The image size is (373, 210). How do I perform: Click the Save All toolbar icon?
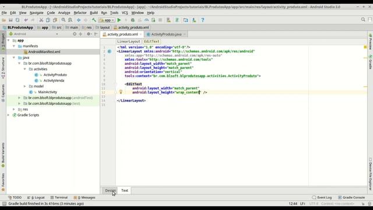10,20
